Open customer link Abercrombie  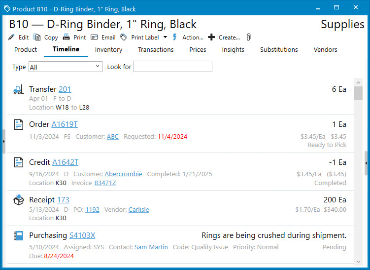pos(123,174)
